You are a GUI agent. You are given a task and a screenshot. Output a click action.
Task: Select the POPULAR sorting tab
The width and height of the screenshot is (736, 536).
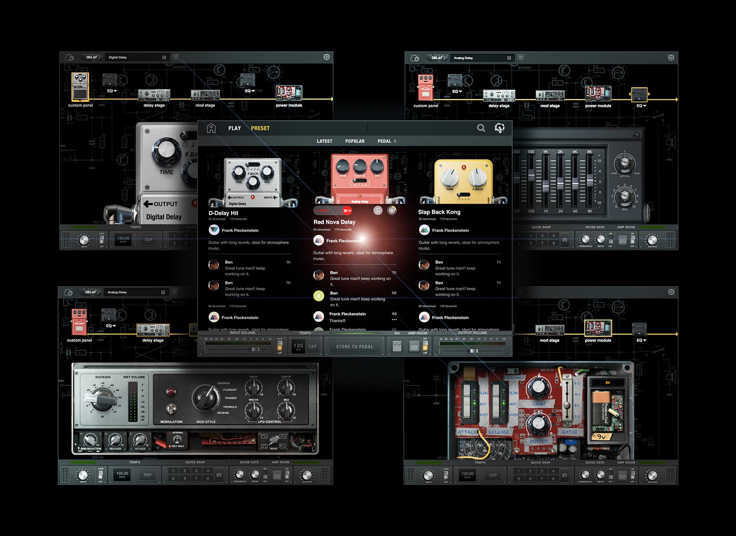[x=355, y=141]
